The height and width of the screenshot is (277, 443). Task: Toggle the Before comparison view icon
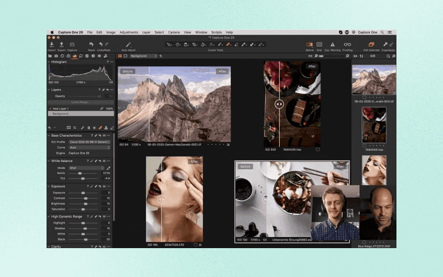tap(309, 45)
